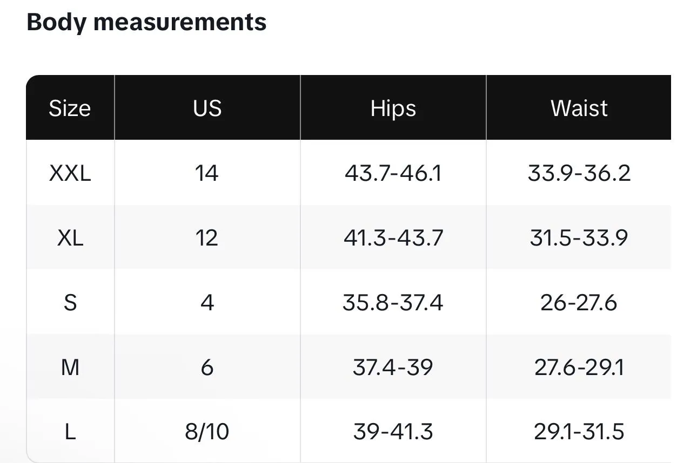Click the M size cell
The image size is (697, 463).
point(70,367)
